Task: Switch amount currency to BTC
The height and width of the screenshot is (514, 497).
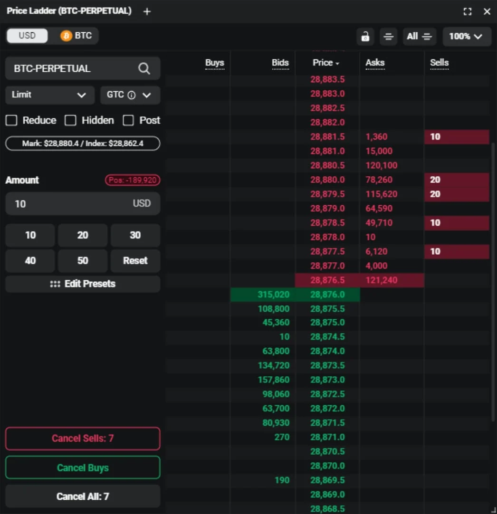Action: 76,36
